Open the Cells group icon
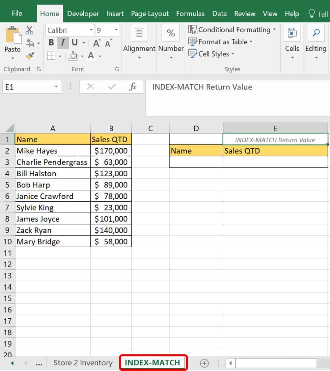 pos(292,33)
